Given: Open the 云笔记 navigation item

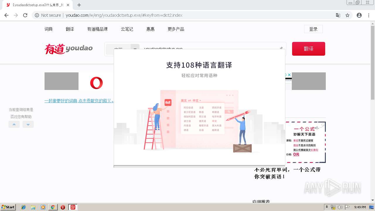Looking at the screenshot, I should (x=127, y=29).
